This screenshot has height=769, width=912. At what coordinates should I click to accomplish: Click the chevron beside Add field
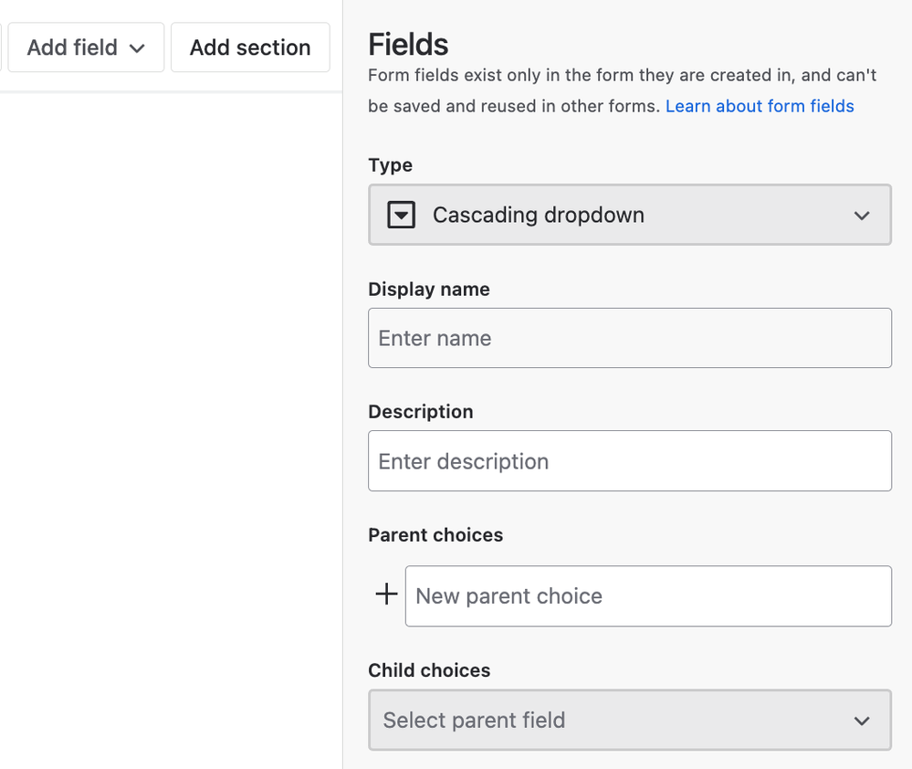point(138,48)
